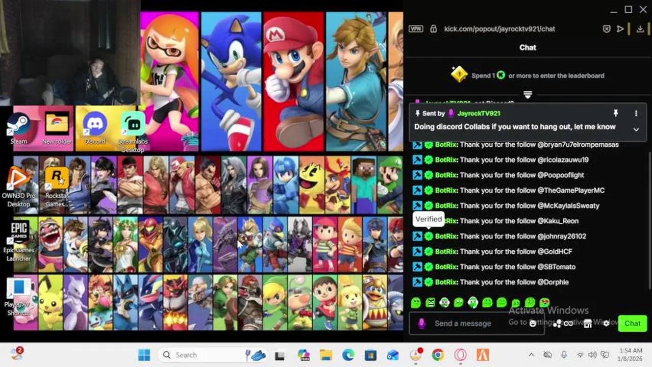Open OWN3D Pro Desktop shortcut
Image resolution: width=652 pixels, height=367 pixels.
pyautogui.click(x=19, y=187)
